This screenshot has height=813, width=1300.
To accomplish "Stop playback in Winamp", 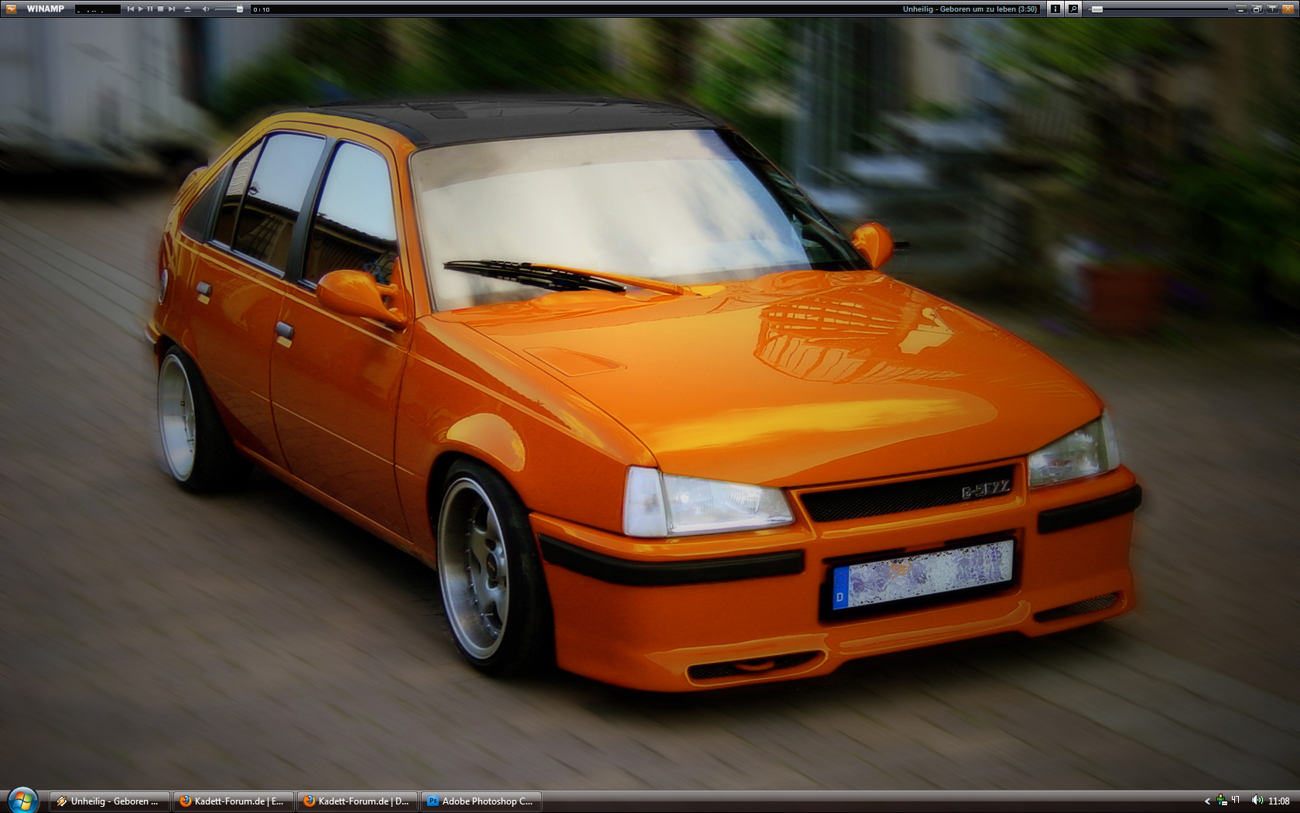I will coord(160,9).
